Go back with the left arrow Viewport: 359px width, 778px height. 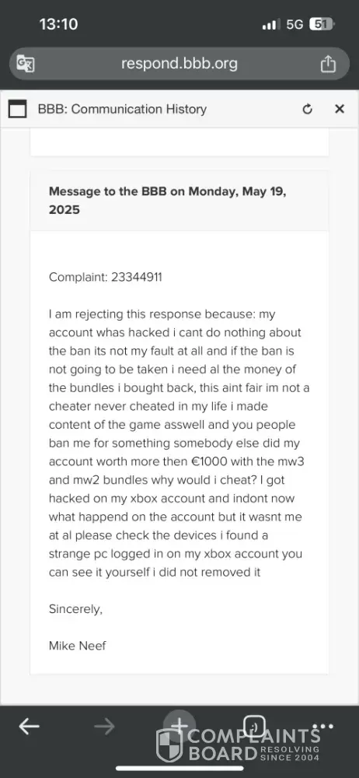(x=30, y=727)
